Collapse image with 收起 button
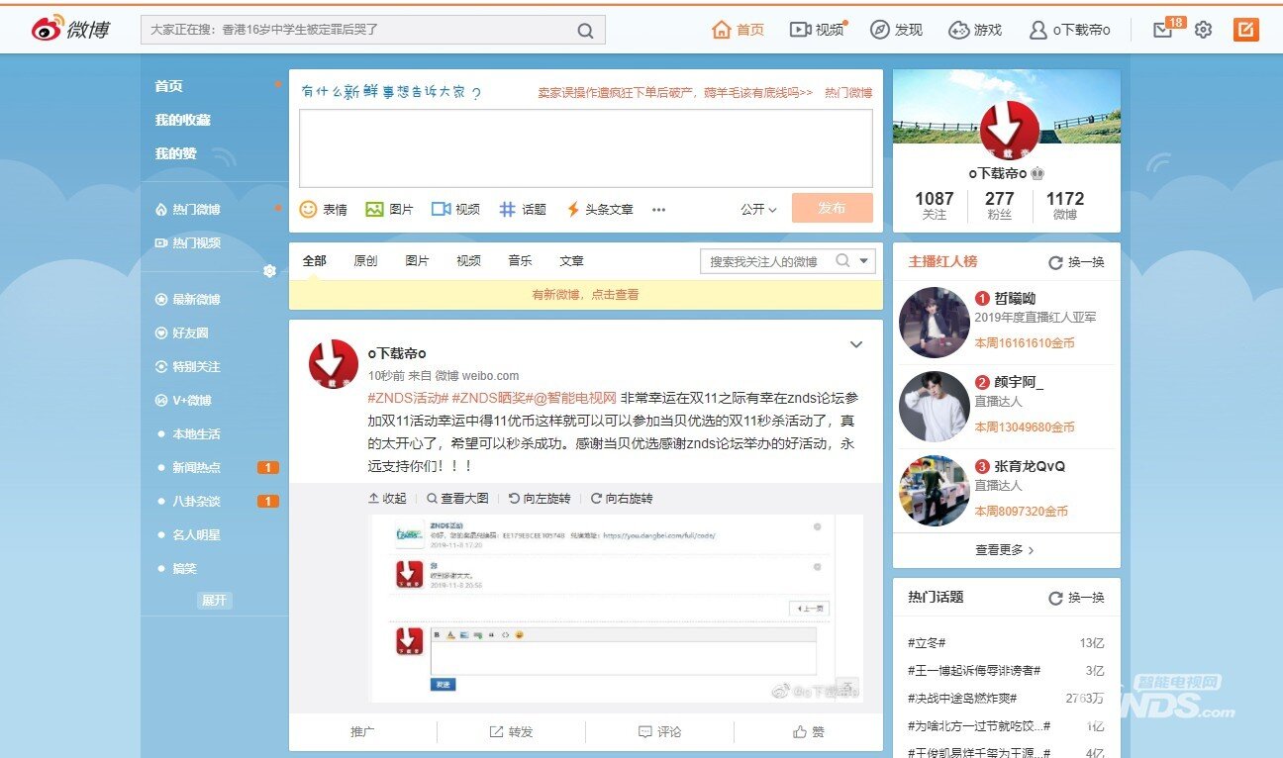Viewport: 1283px width, 758px height. [387, 498]
